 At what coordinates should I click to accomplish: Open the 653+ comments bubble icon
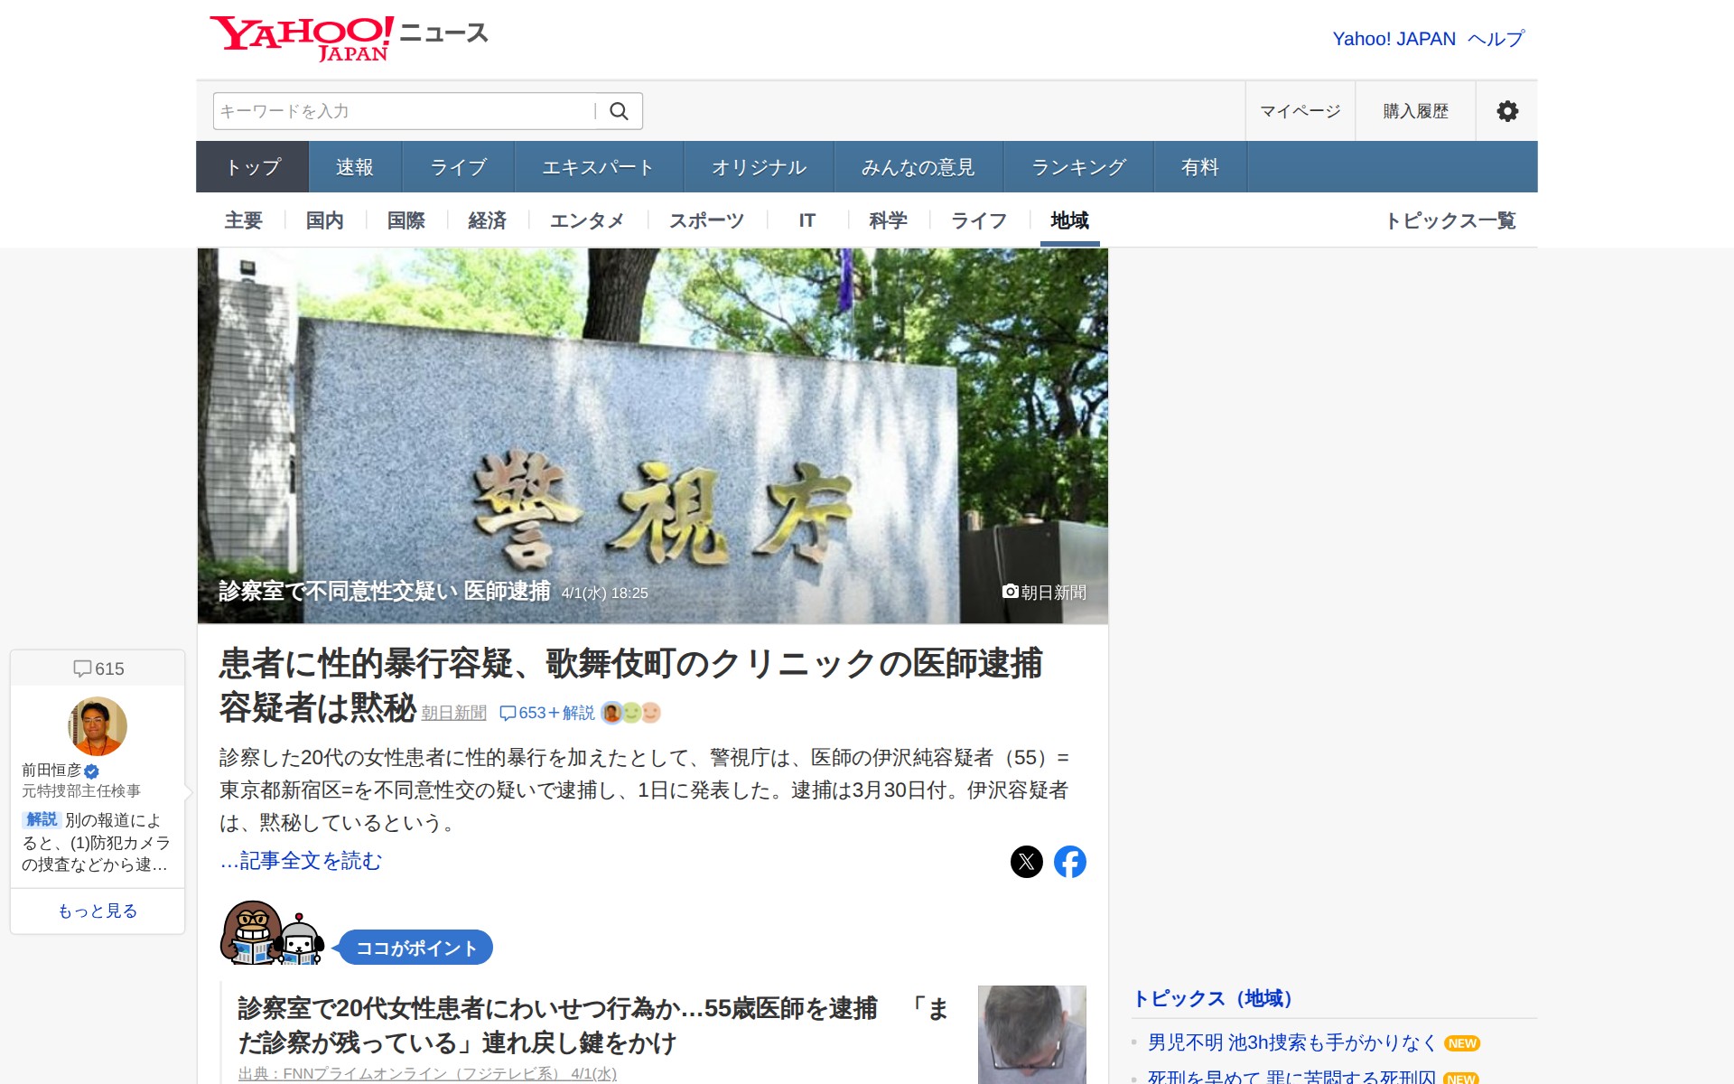click(x=508, y=714)
